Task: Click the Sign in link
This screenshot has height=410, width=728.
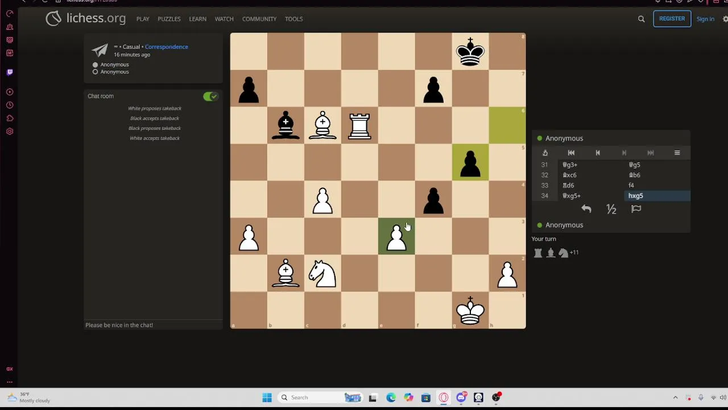Action: (x=705, y=19)
